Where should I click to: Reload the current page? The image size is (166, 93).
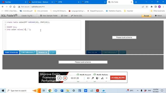(10, 7)
